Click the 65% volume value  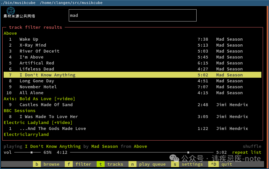coord(47,152)
